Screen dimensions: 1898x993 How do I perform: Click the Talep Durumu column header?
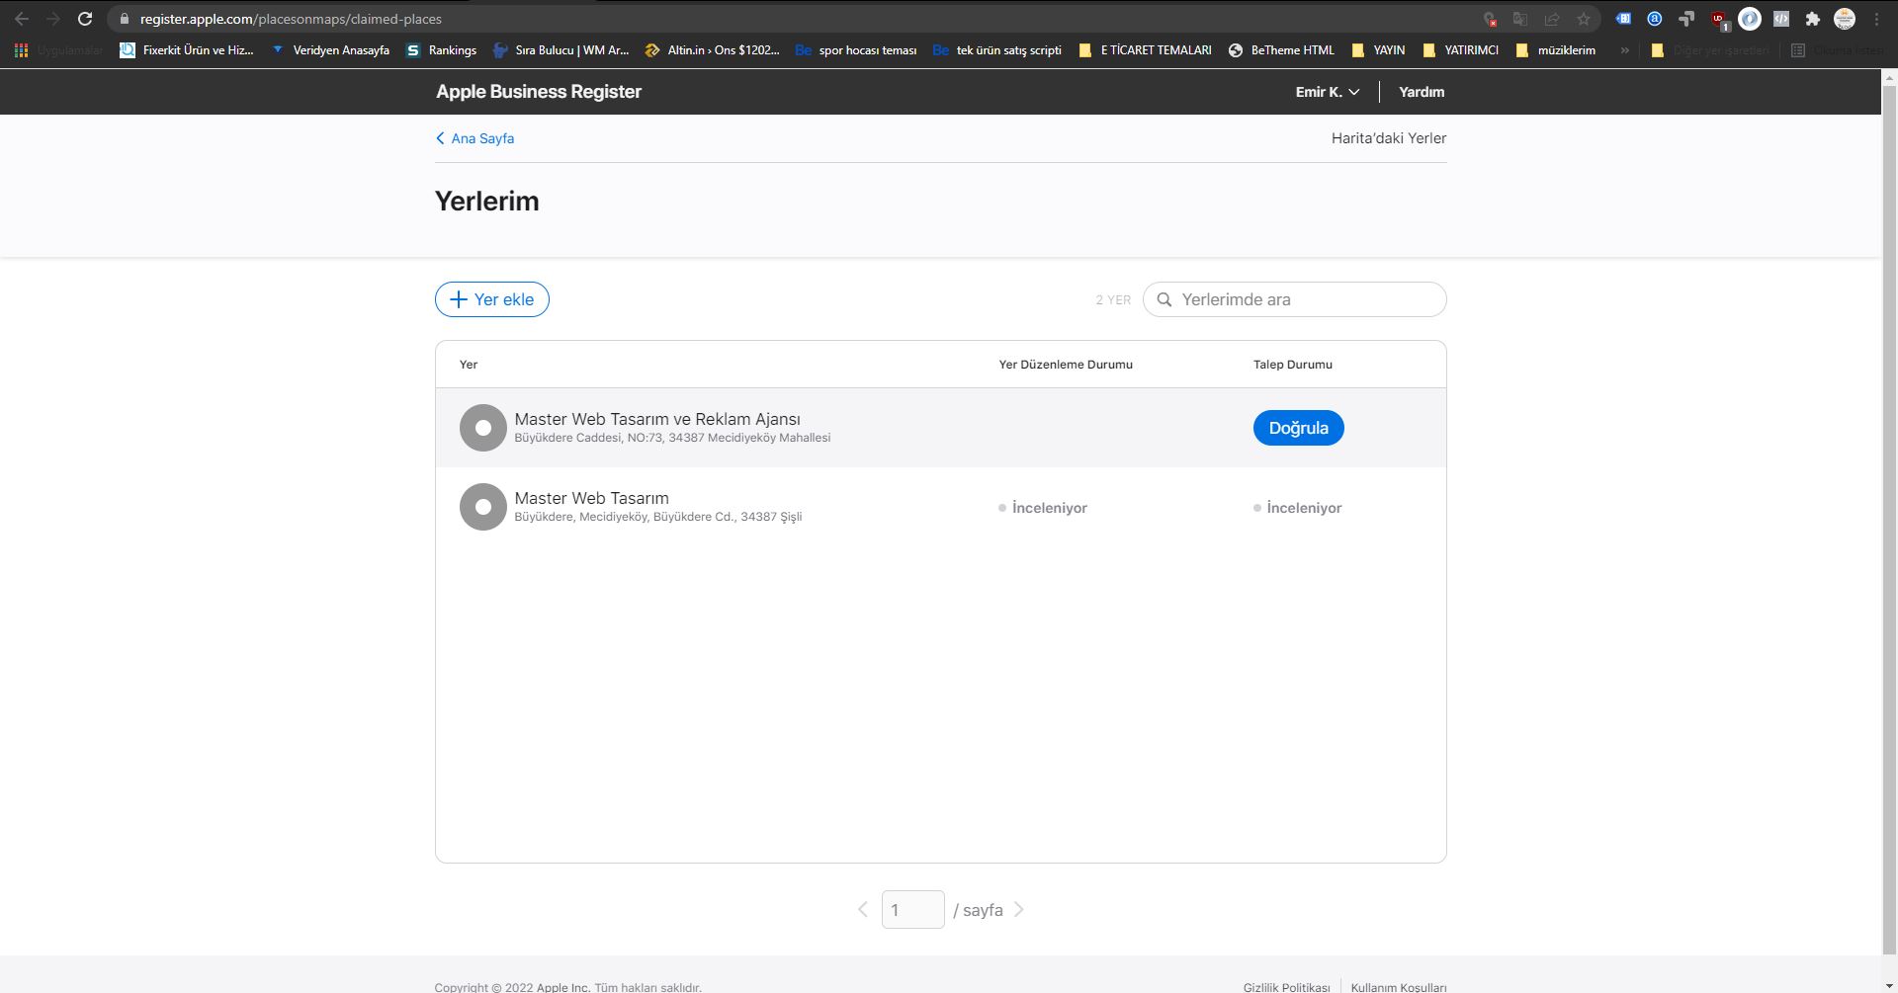(1293, 365)
